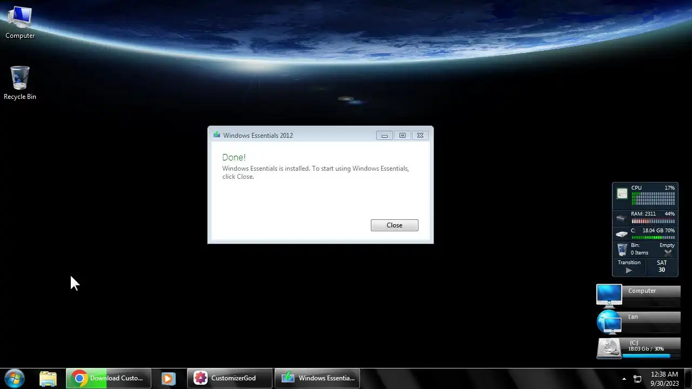The height and width of the screenshot is (389, 692).
Task: Launch the media player taskbar icon
Action: point(168,378)
